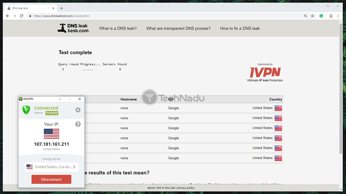This screenshot has width=346, height=194.
Task: Click the IVPN sponsor logo
Action: tap(265, 73)
